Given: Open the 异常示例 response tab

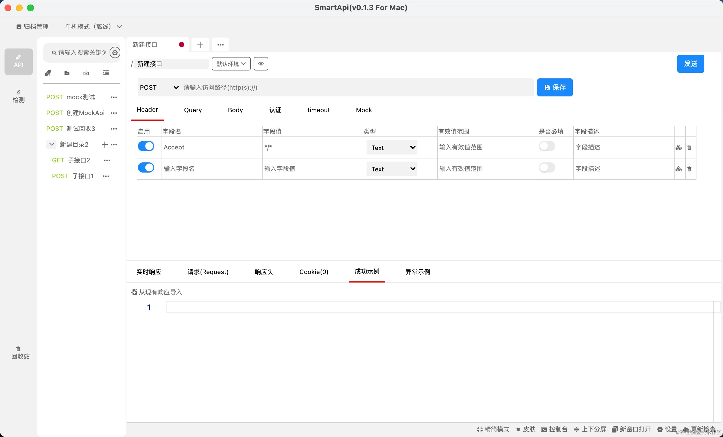Looking at the screenshot, I should tap(417, 272).
